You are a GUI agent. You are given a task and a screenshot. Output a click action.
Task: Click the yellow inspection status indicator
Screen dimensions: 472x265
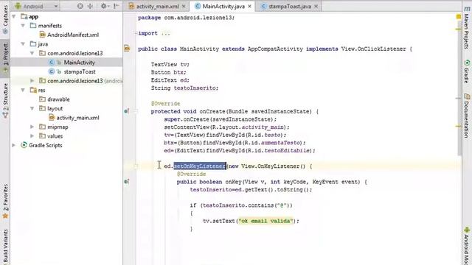click(459, 16)
